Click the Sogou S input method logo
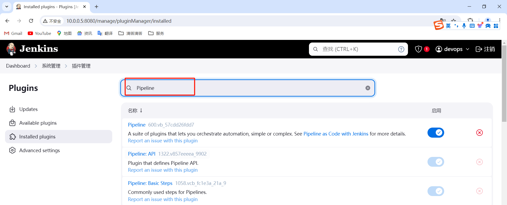This screenshot has width=507, height=205. point(439,25)
